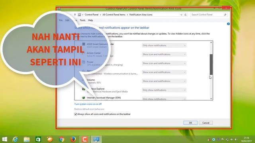Click the list scrollbar down arrow

(x=211, y=99)
